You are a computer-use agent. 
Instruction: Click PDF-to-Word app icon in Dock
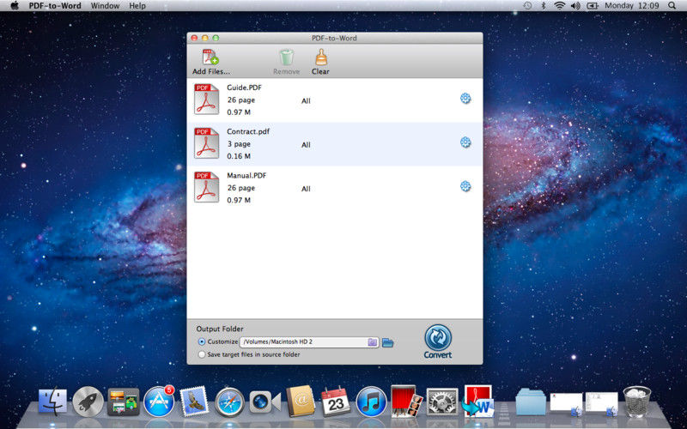click(478, 401)
